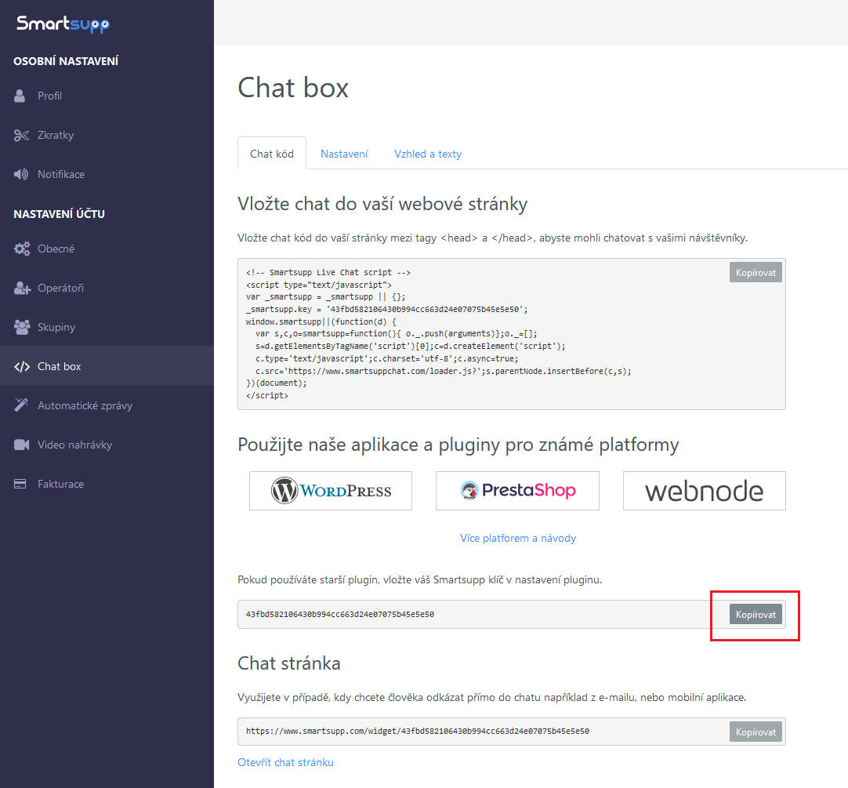Click the Chat box code icon
The height and width of the screenshot is (788, 848).
[x=22, y=366]
